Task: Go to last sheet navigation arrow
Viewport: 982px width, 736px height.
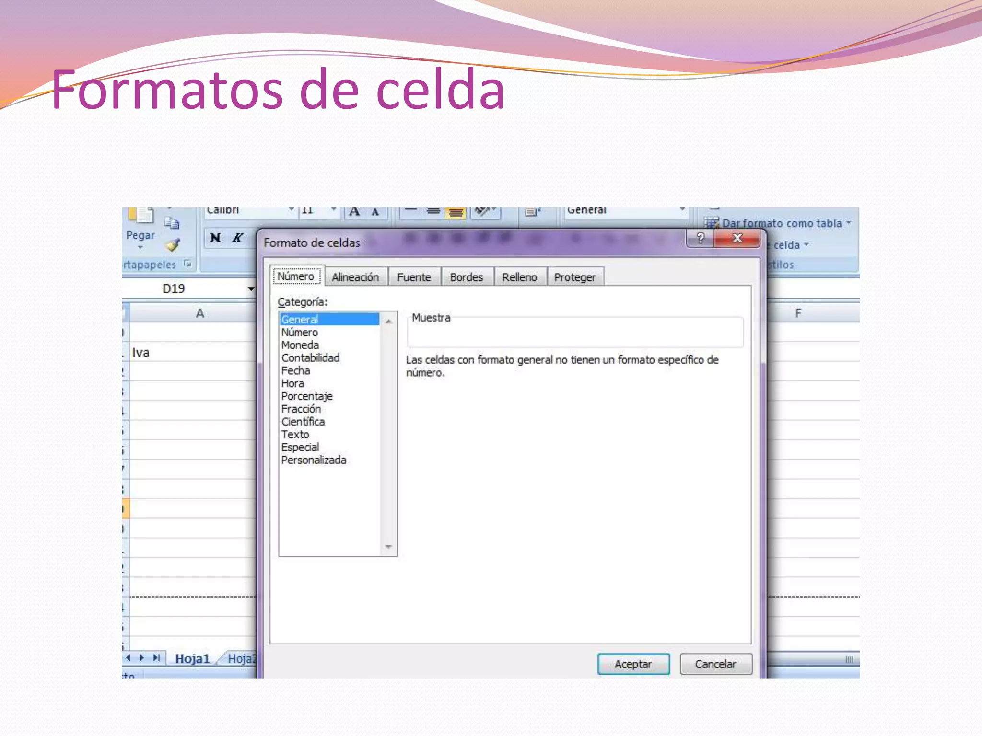Action: point(156,658)
